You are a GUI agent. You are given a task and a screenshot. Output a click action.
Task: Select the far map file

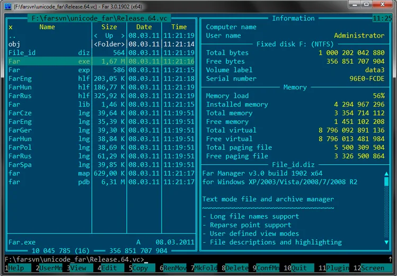pyautogui.click(x=101, y=173)
